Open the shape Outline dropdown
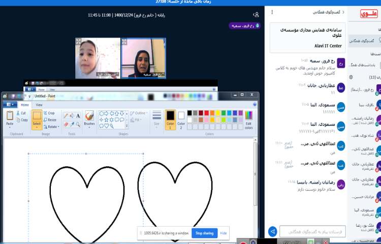 pyautogui.click(x=139, y=113)
